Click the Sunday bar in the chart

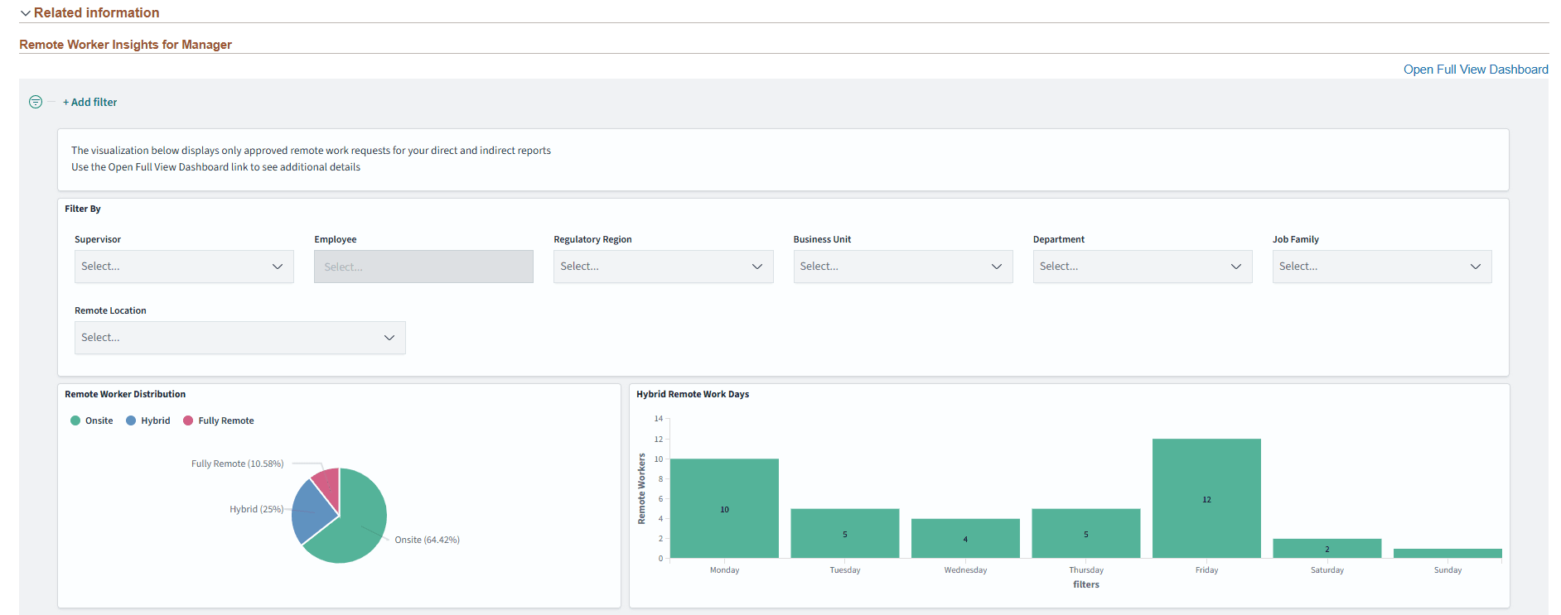1447,553
